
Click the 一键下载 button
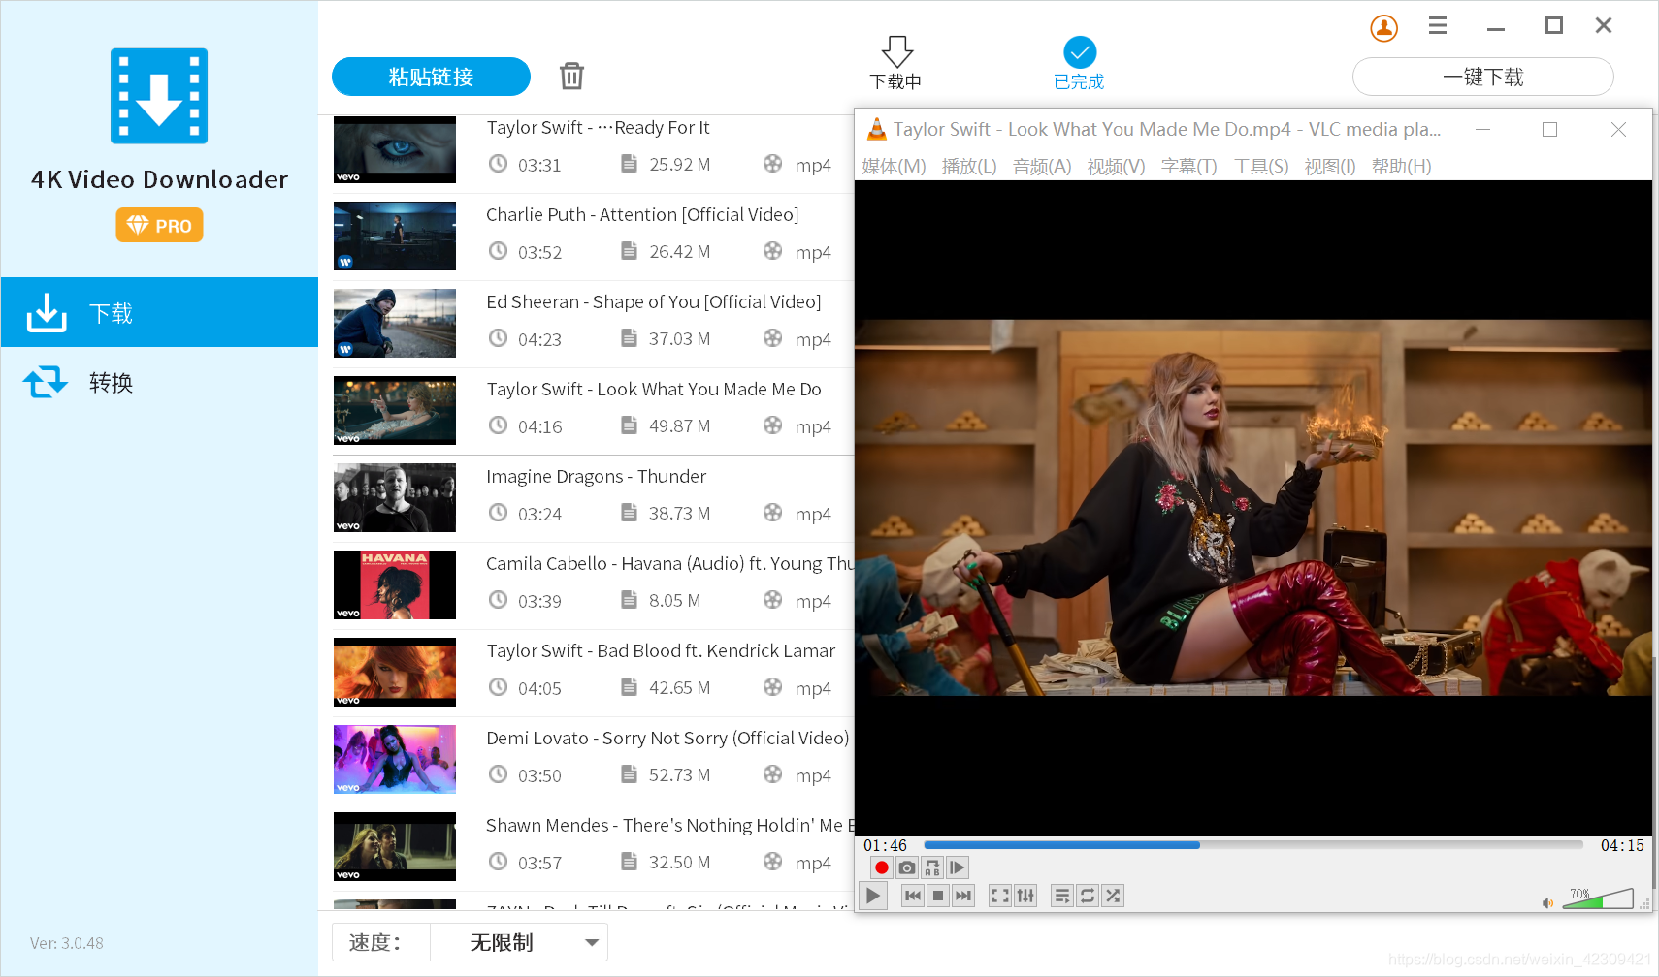click(x=1482, y=77)
